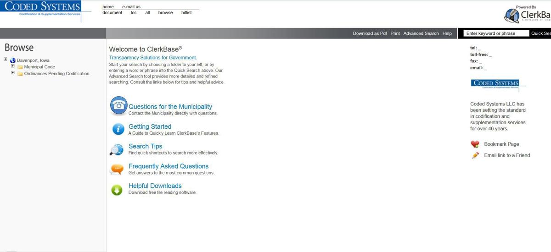Click the ClerkBase logo at top right
Image resolution: width=551 pixels, height=252 pixels.
click(527, 15)
